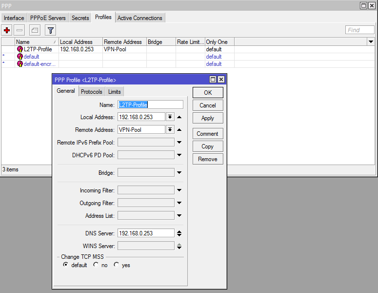Image resolution: width=378 pixels, height=293 pixels.
Task: Maximize the PPP main window
Action: (x=363, y=5)
